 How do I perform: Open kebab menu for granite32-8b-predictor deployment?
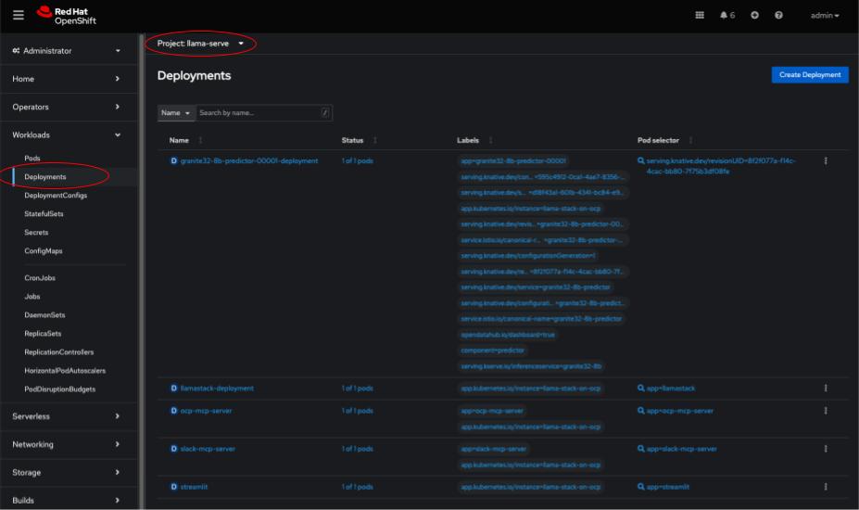pyautogui.click(x=826, y=160)
